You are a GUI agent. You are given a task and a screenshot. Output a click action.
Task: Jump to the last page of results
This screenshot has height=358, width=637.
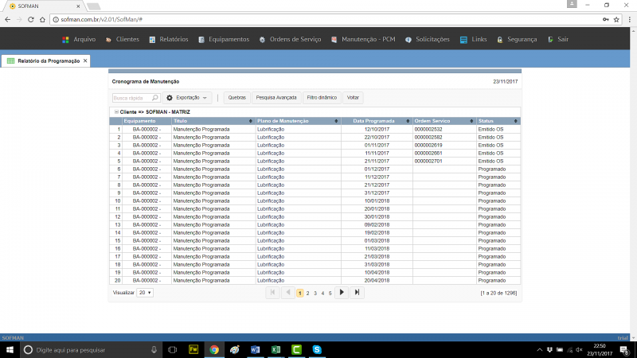[x=358, y=293]
